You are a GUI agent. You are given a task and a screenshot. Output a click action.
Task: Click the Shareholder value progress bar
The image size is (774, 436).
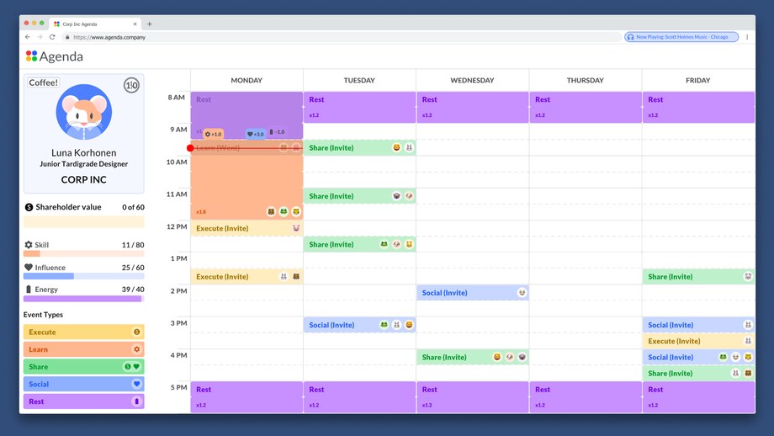(84, 222)
